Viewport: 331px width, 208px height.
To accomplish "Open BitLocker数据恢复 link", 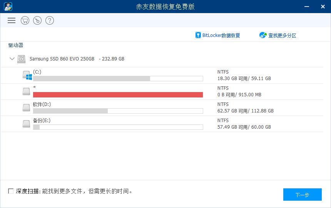I will coord(221,35).
